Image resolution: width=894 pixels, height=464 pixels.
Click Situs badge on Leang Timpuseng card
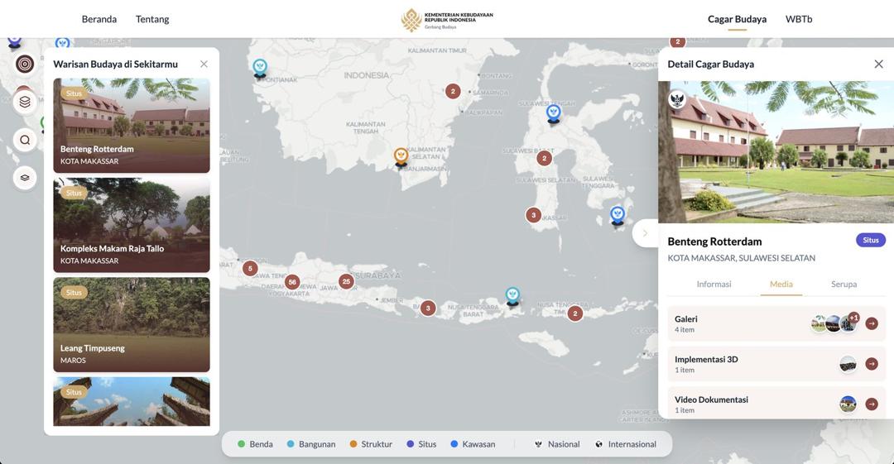tap(74, 293)
